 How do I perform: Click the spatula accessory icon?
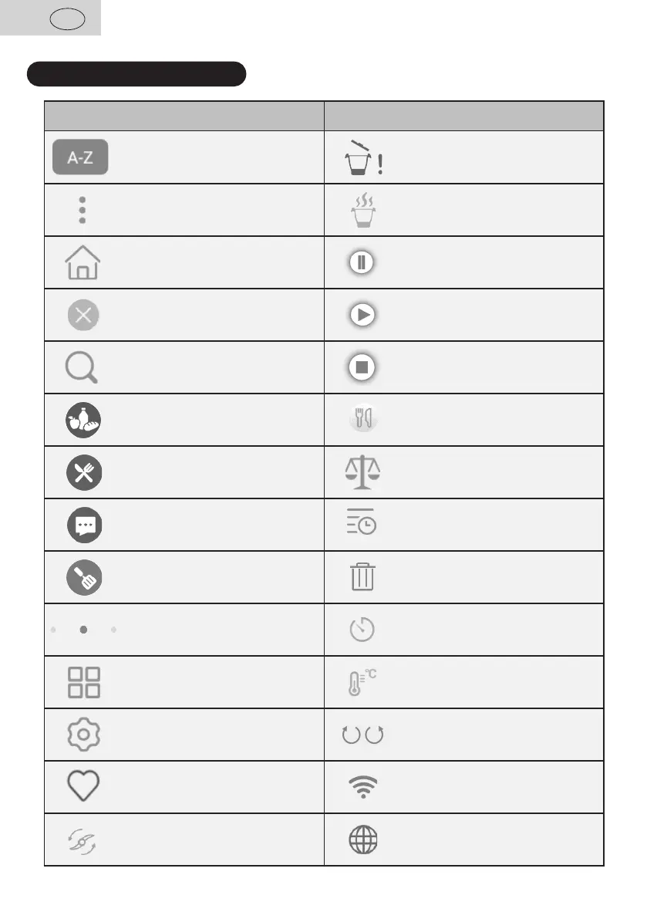click(83, 577)
